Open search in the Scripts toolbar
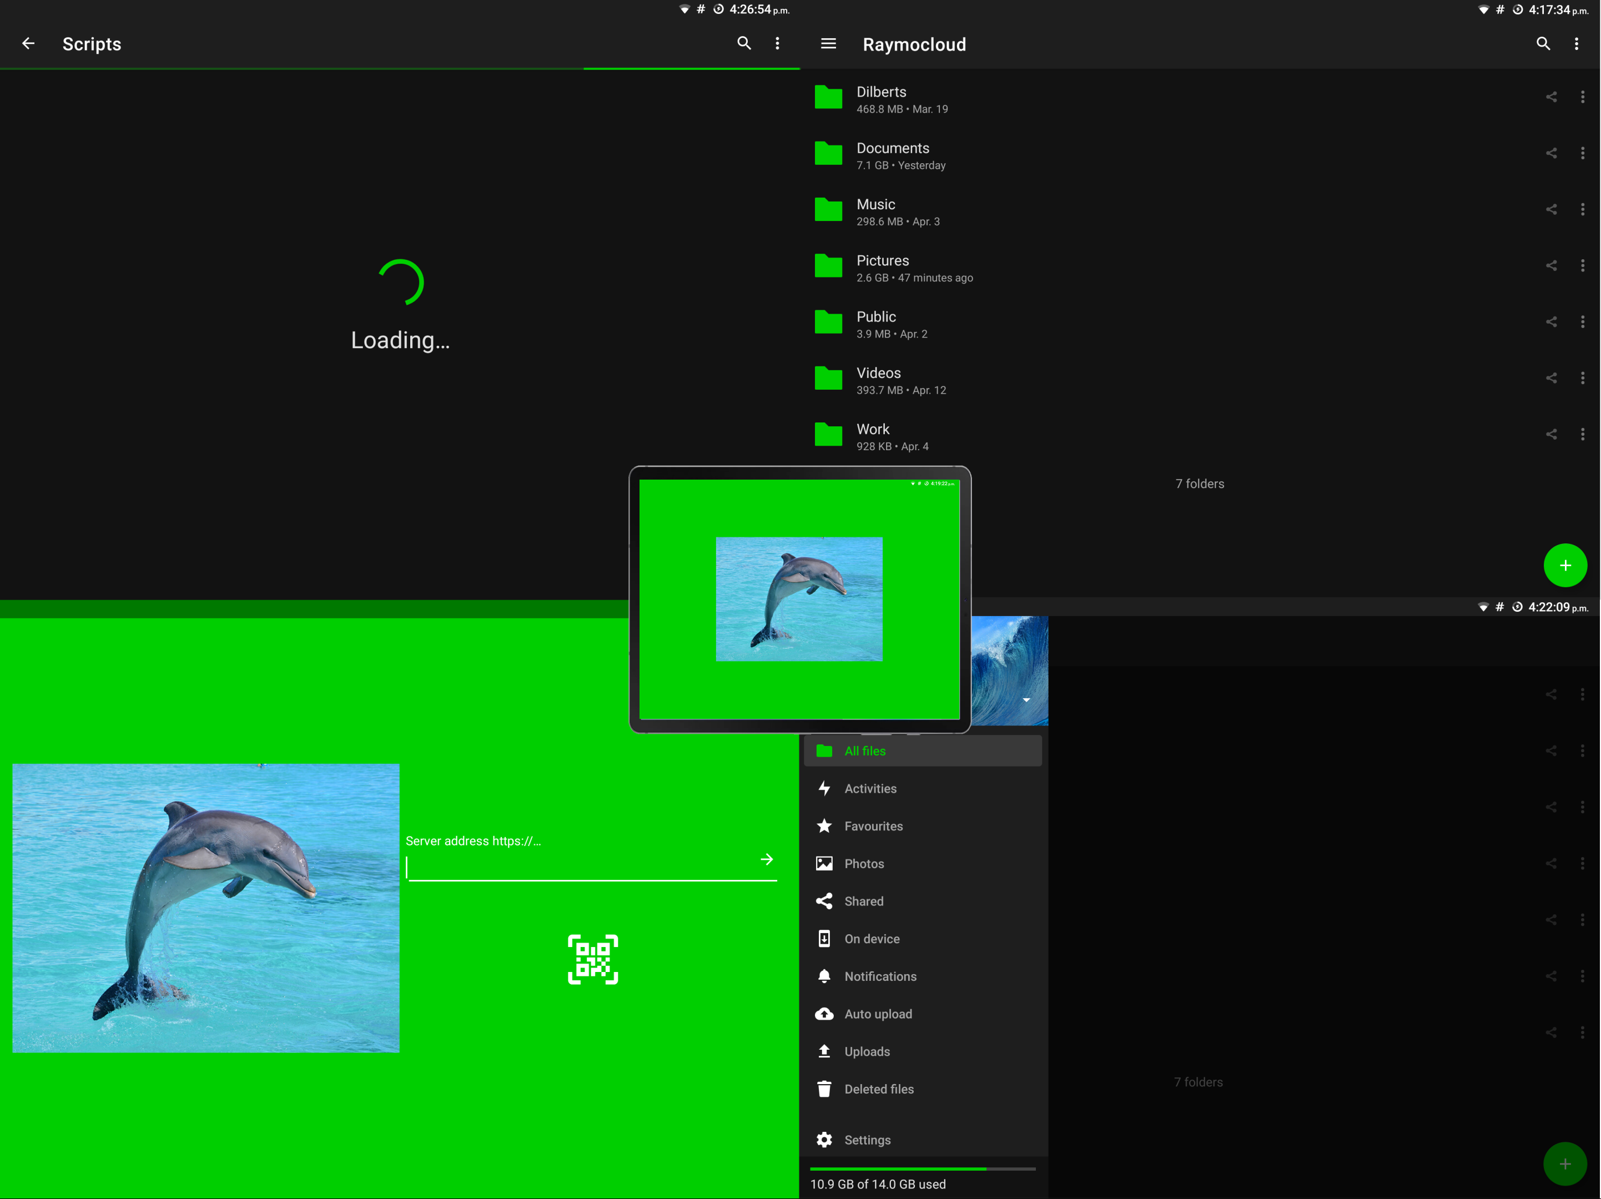Viewport: 1601px width, 1199px height. 743,43
